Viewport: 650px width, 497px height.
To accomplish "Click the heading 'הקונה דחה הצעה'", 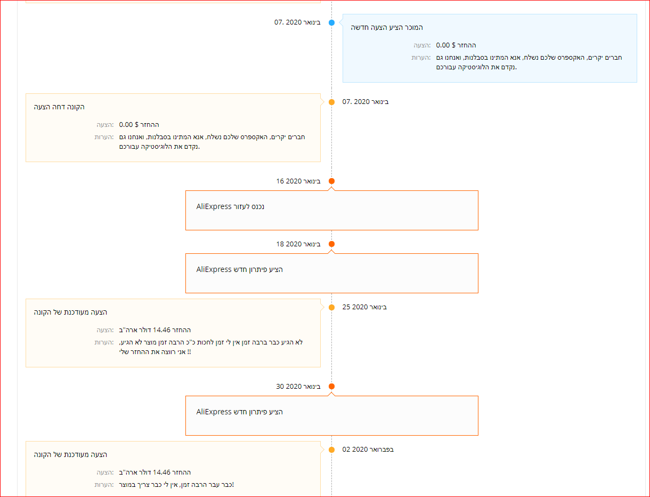I will 59,107.
